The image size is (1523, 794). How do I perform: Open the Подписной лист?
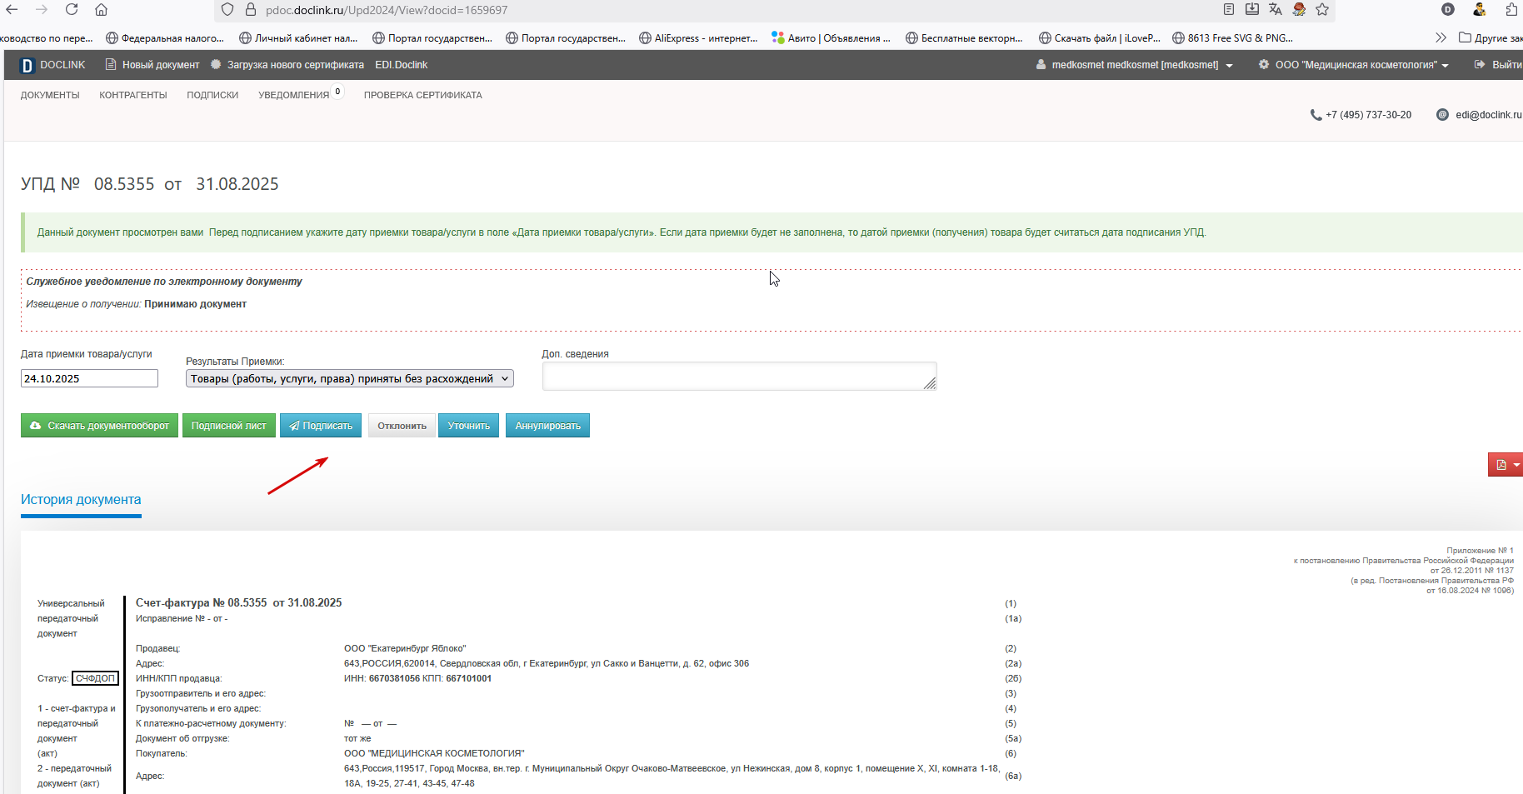click(x=229, y=426)
